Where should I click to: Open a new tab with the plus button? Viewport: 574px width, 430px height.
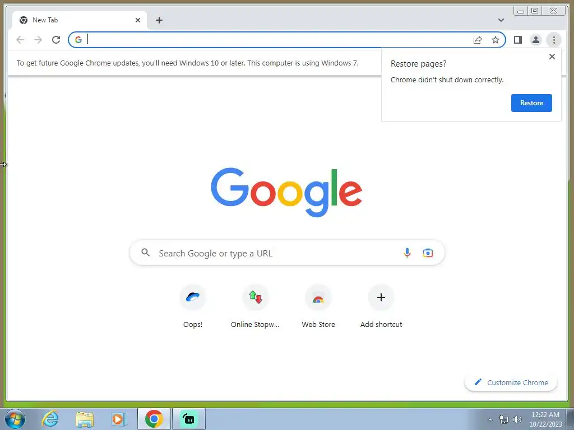(159, 20)
